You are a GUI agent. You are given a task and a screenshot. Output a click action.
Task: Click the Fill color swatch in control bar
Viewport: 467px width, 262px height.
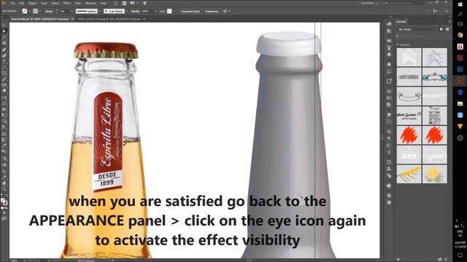pyautogui.click(x=25, y=12)
